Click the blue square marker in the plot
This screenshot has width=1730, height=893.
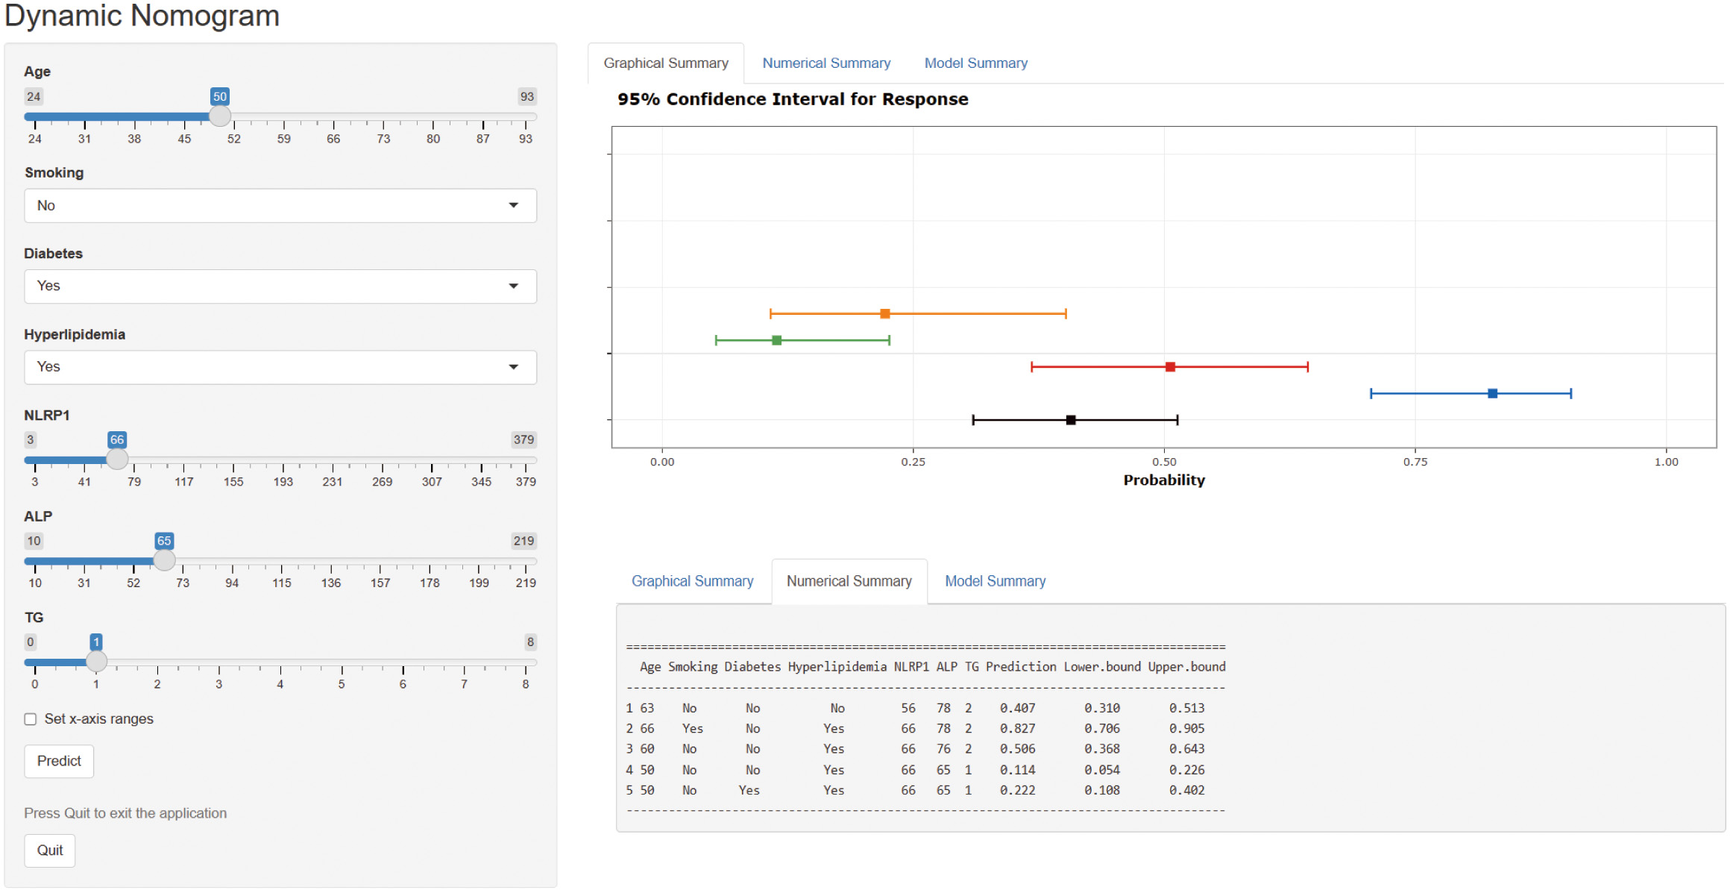coord(1492,393)
